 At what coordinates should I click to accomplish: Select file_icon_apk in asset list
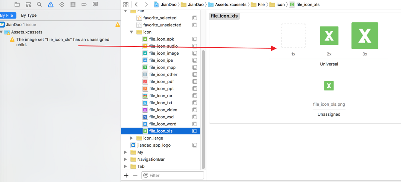coord(161,39)
